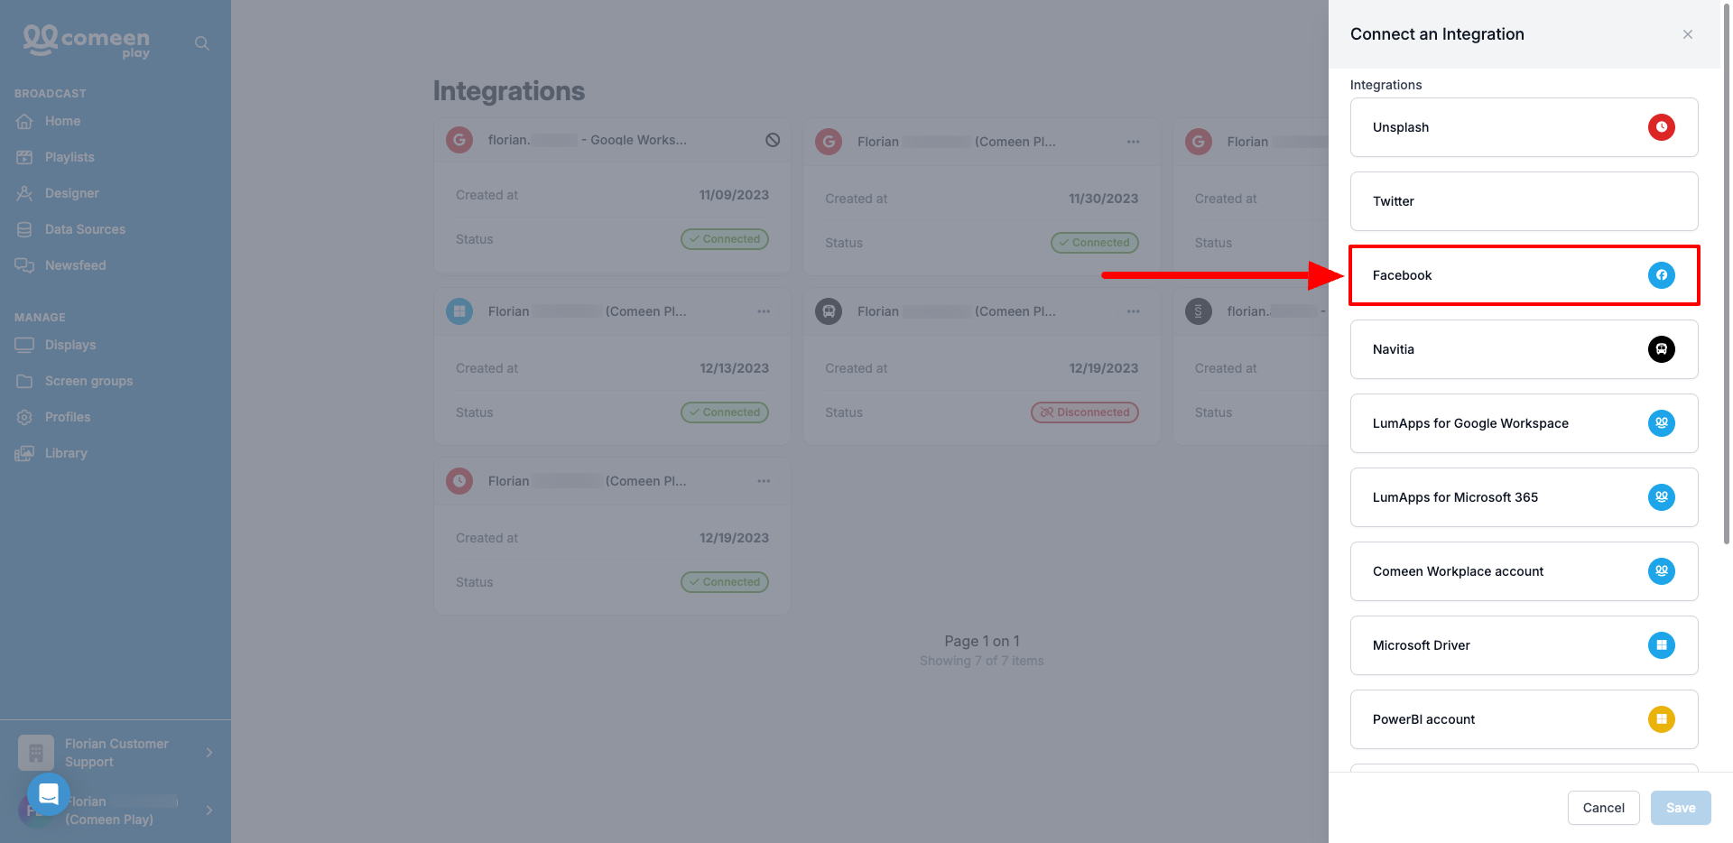The image size is (1733, 843).
Task: Open options menu on 11/30/2023 integration card
Action: click(x=1133, y=142)
